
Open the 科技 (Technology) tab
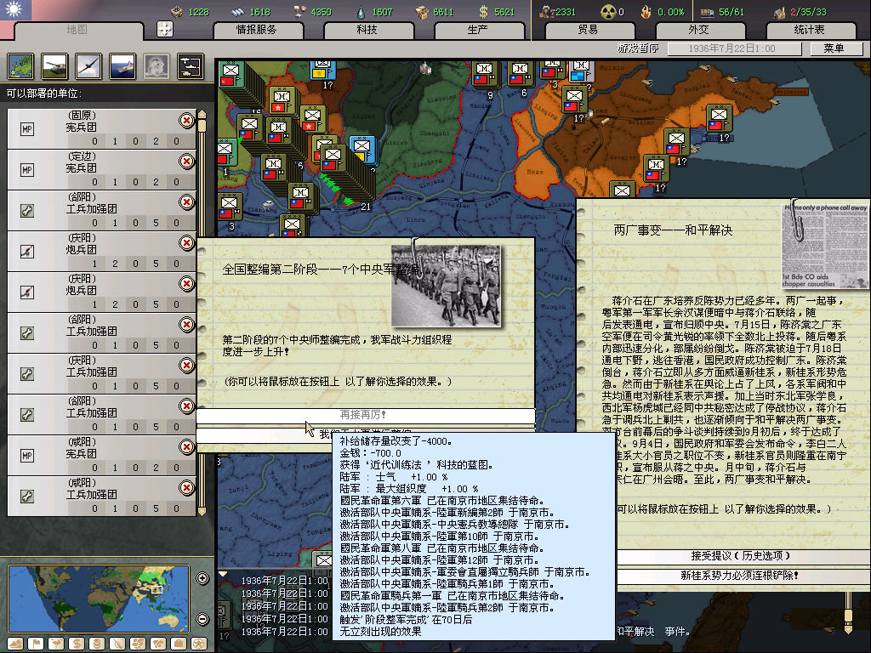[x=367, y=30]
